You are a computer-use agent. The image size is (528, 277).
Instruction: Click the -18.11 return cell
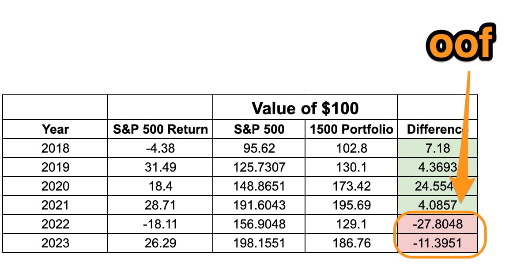(x=160, y=224)
